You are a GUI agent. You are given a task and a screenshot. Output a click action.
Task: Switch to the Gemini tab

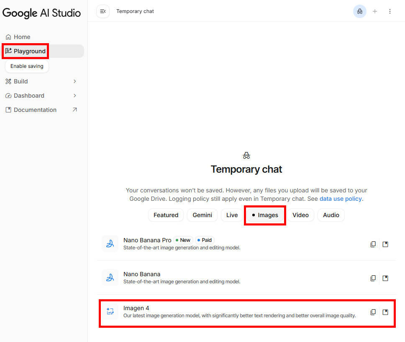pyautogui.click(x=202, y=215)
